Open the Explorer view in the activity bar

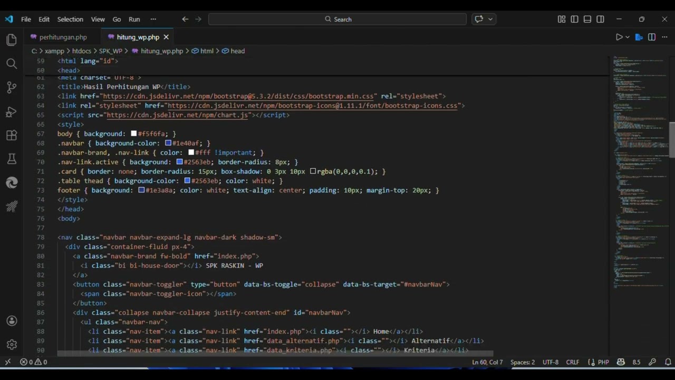[x=12, y=40]
